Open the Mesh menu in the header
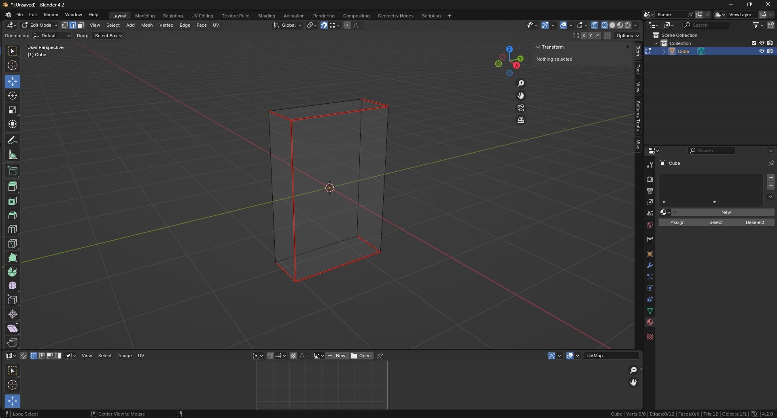Screen dimensions: 777x418 [147, 25]
